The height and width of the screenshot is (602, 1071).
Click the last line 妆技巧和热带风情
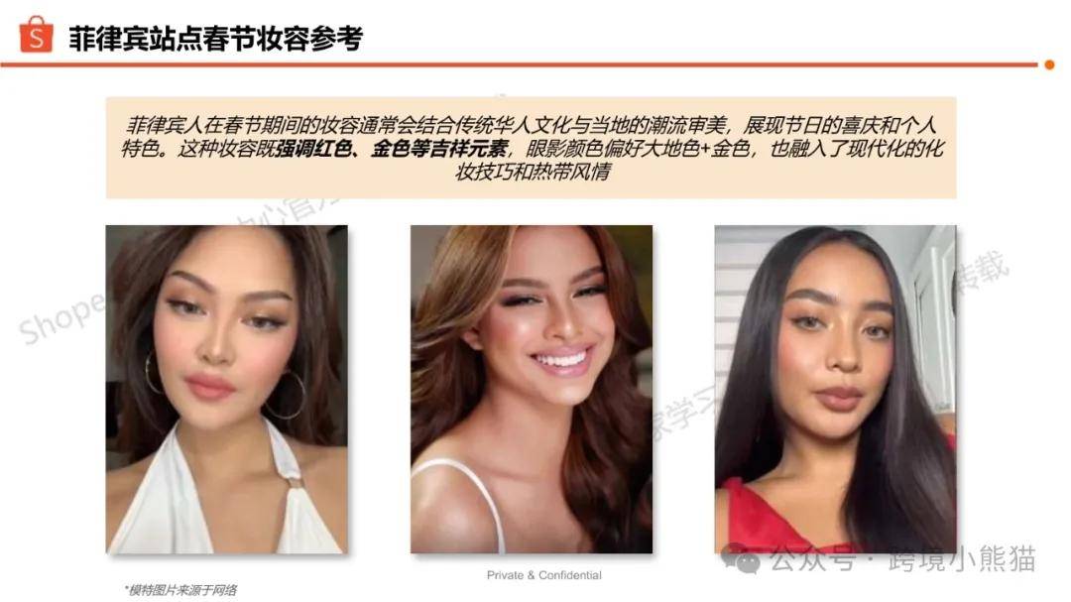coord(533,172)
